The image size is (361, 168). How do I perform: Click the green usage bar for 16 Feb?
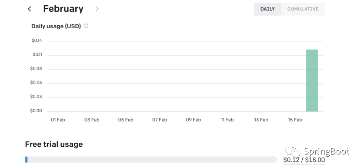click(x=312, y=81)
